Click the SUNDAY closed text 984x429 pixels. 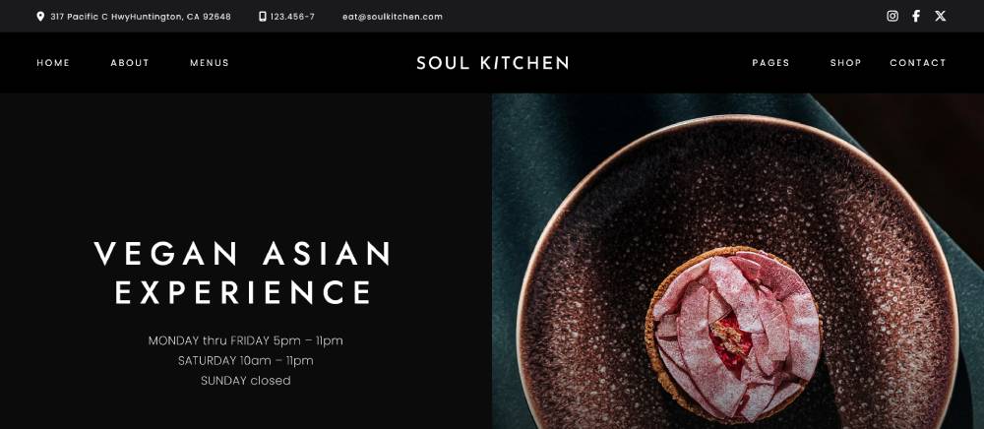245,380
